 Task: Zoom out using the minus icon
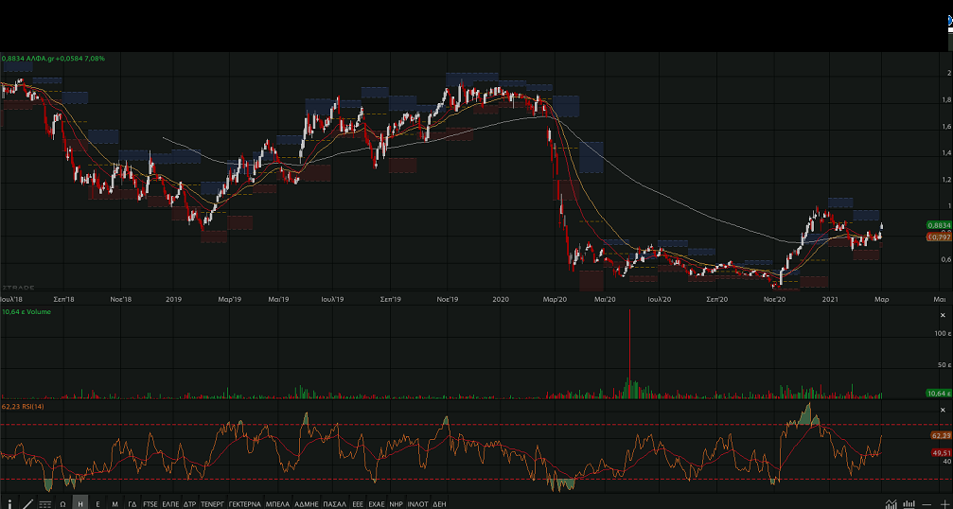click(x=927, y=502)
